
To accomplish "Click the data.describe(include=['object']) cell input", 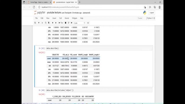I will tap(99, 90).
